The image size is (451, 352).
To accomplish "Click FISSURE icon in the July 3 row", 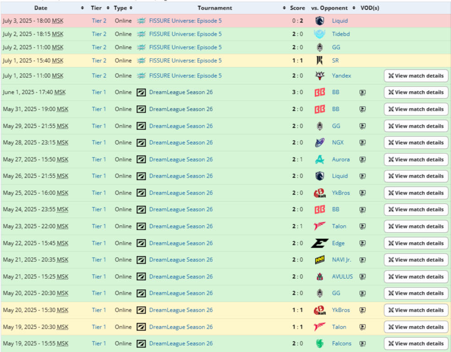I will [x=141, y=21].
